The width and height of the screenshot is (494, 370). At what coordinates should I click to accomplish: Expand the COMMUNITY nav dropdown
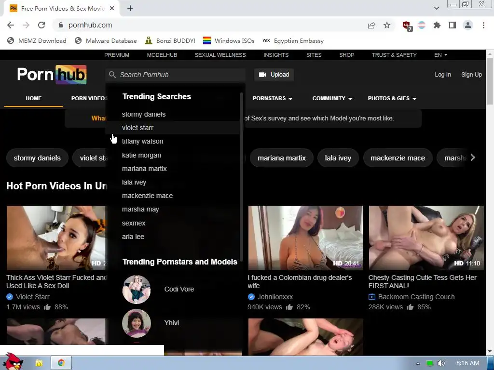(332, 98)
